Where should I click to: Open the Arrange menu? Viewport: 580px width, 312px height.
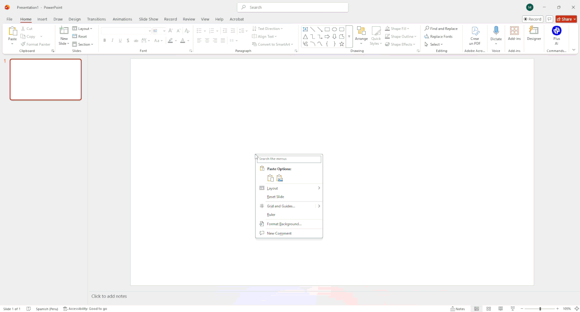tap(361, 36)
